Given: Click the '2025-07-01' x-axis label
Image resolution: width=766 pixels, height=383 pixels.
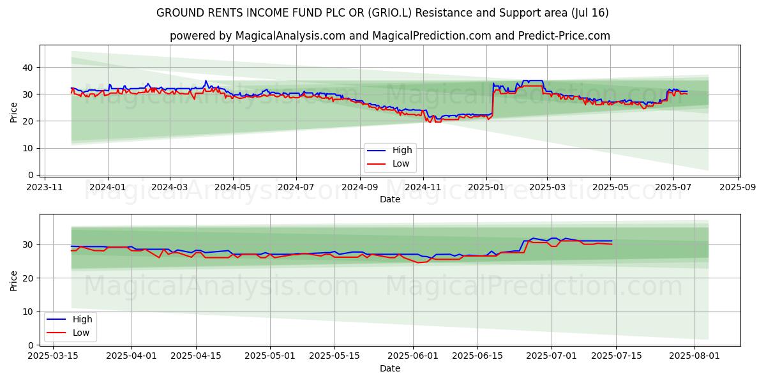Looking at the screenshot, I should (x=552, y=357).
